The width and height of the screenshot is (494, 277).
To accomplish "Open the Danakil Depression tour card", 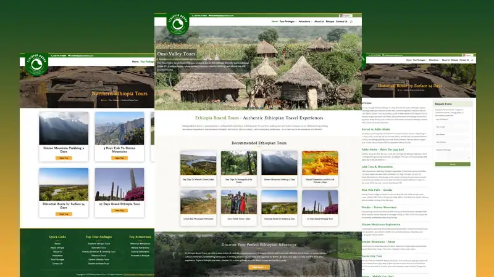I will click(x=320, y=168).
